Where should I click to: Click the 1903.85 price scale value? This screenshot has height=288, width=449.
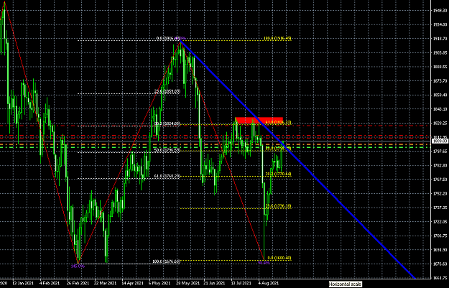[x=440, y=52]
